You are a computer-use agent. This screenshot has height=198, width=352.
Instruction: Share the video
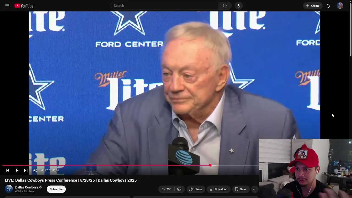[196, 189]
